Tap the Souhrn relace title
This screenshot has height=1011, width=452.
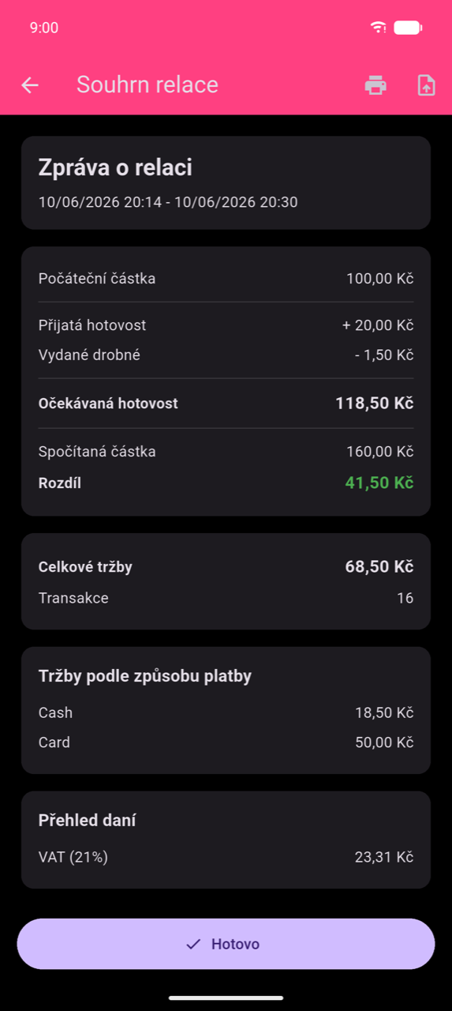coord(148,85)
